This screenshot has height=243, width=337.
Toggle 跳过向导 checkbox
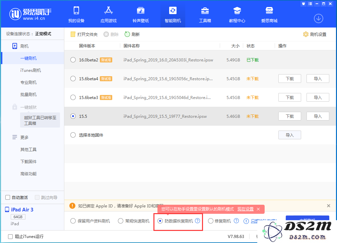pos(37,197)
